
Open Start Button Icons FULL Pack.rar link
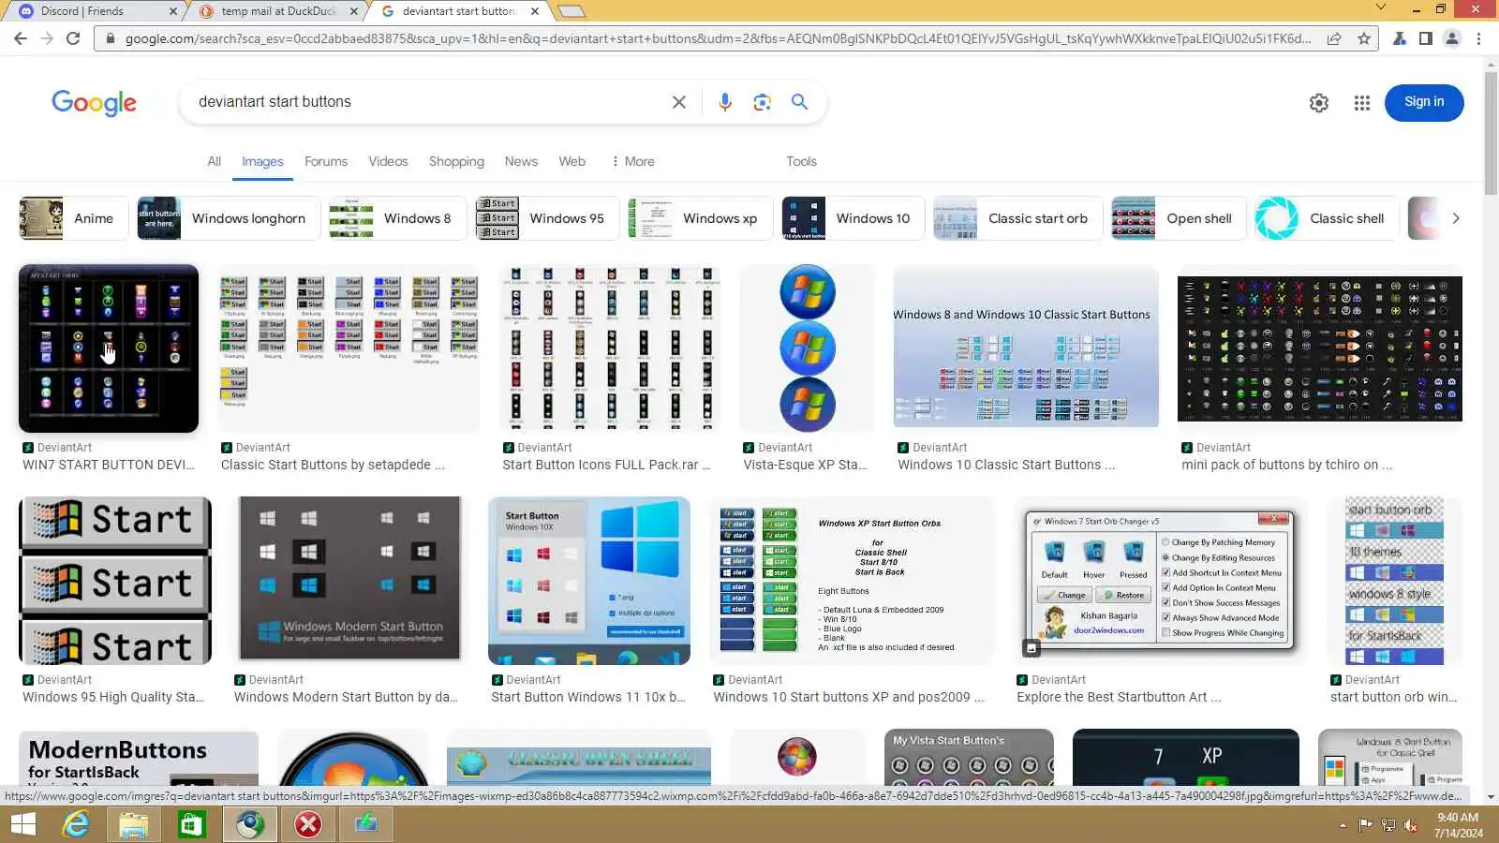[606, 465]
